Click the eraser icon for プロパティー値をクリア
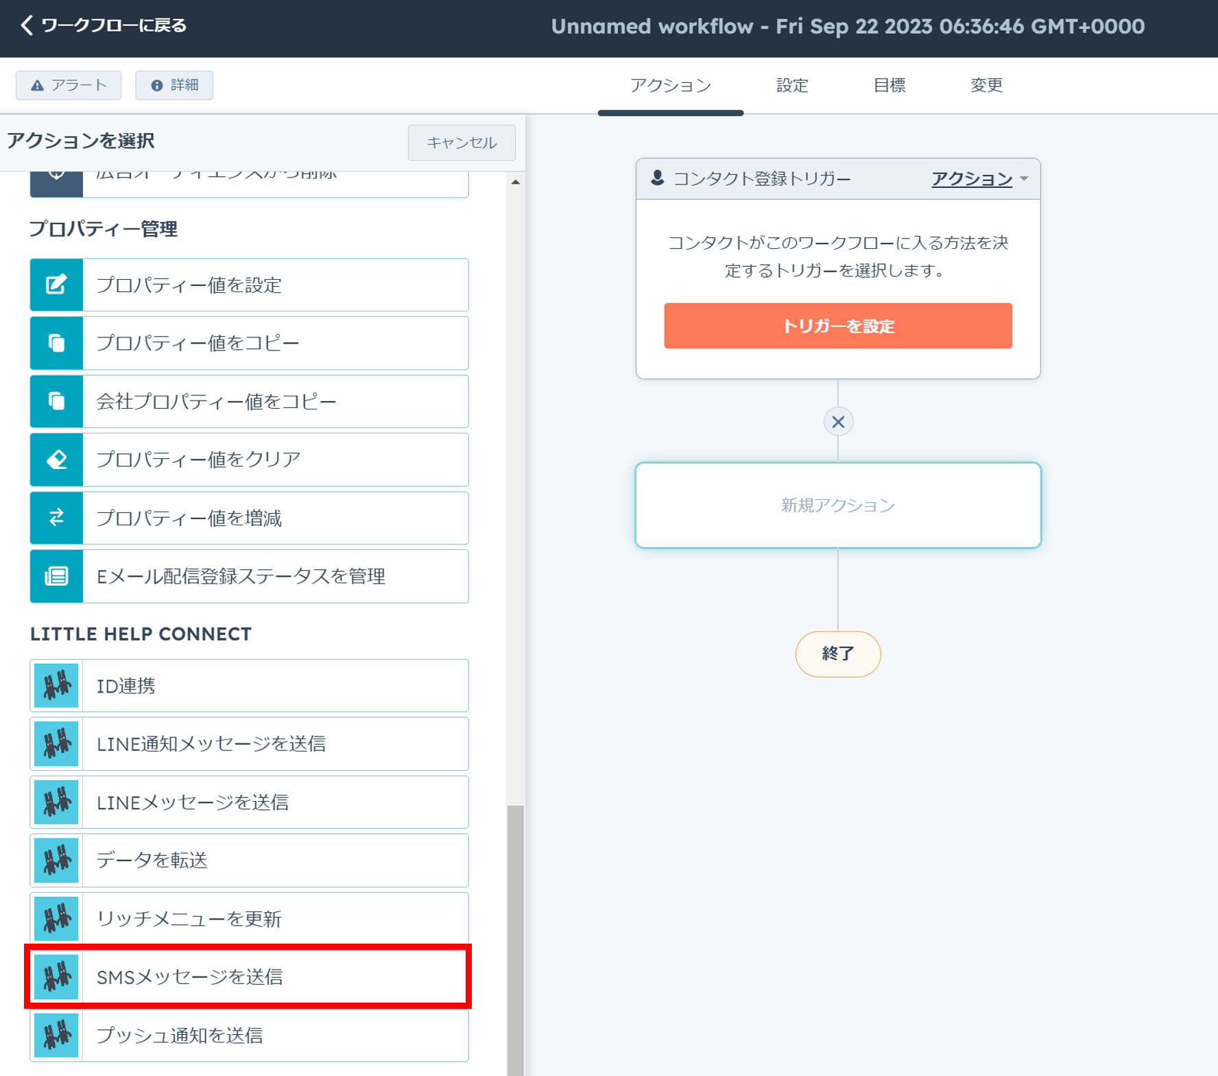 [56, 459]
